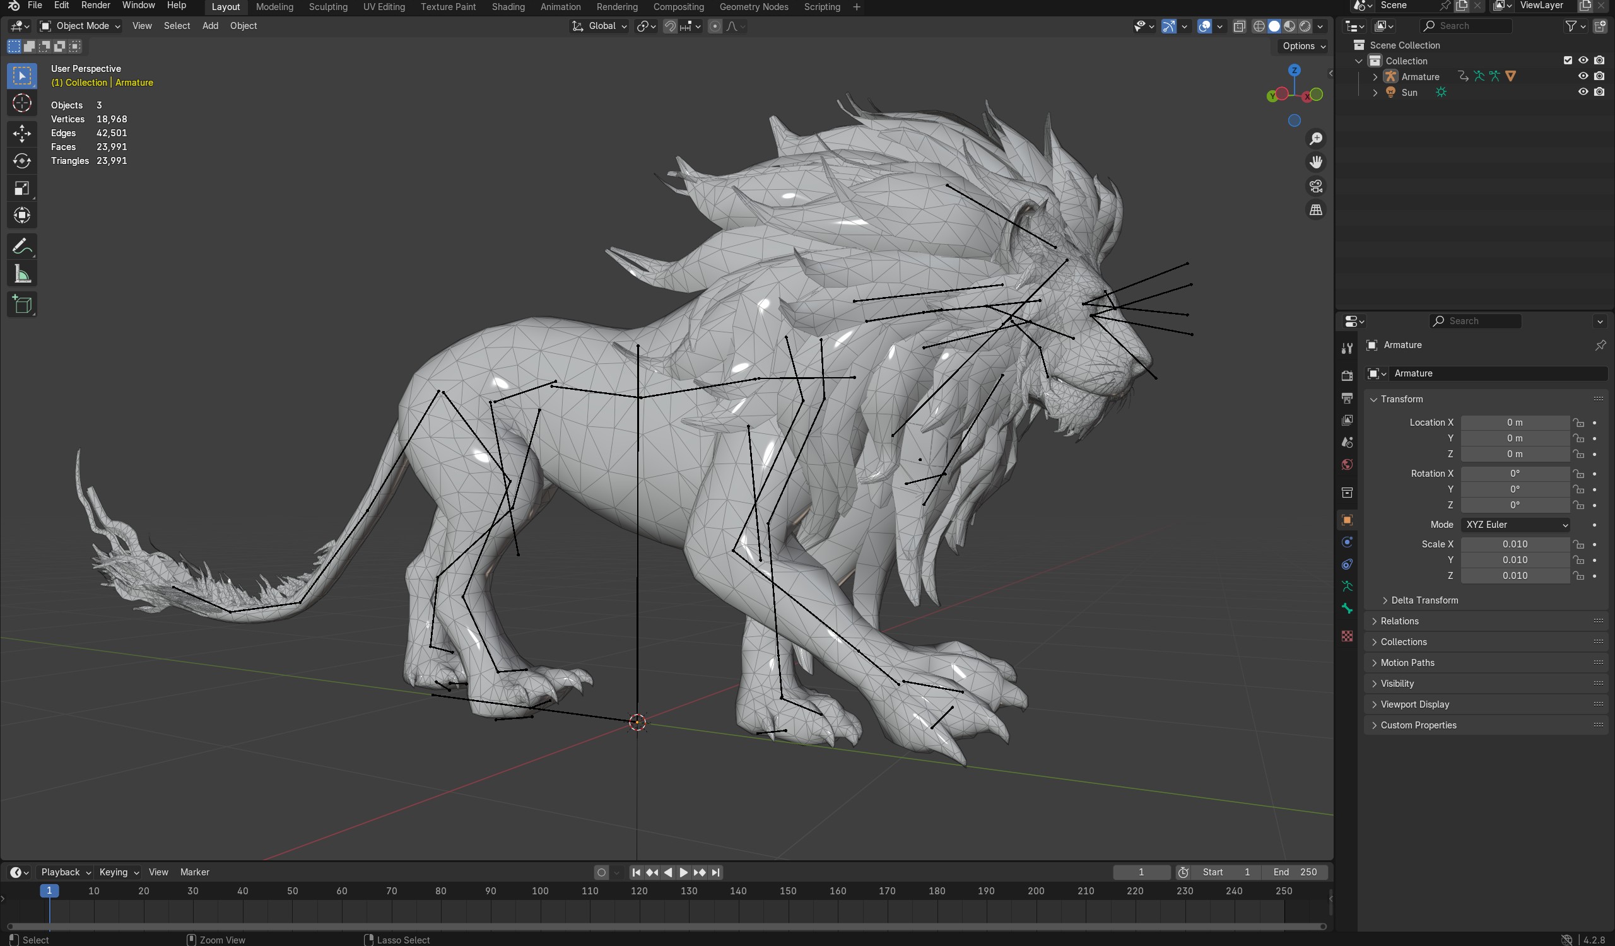This screenshot has height=946, width=1615.
Task: Switch to the Sculpting workspace tab
Action: click(327, 7)
